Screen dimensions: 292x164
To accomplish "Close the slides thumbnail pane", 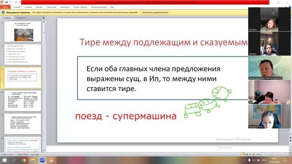I will click(x=44, y=18).
